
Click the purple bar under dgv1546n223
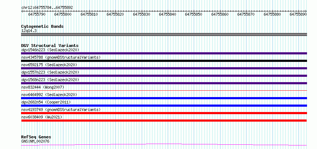tap(164, 53)
